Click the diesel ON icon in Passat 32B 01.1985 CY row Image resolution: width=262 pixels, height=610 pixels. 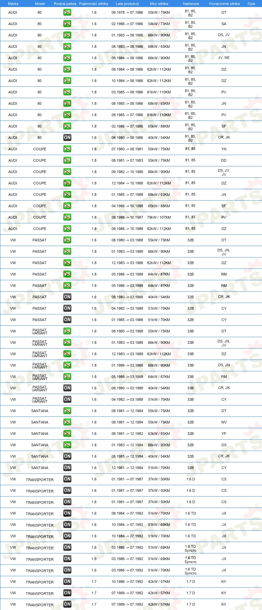tap(67, 320)
